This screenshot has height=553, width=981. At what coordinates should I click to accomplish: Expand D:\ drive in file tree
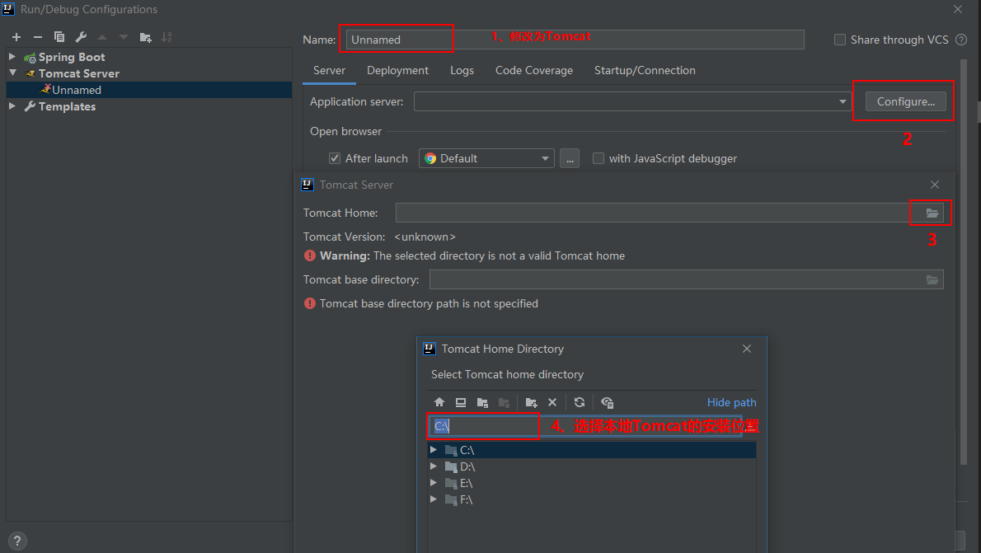click(x=433, y=466)
